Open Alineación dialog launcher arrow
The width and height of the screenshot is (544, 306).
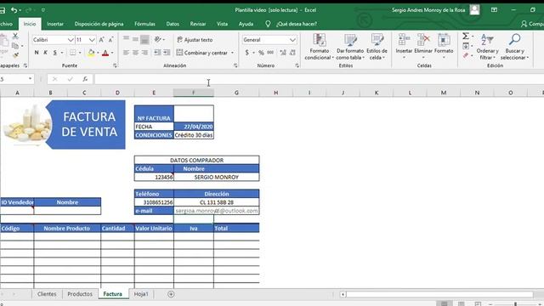(235, 65)
